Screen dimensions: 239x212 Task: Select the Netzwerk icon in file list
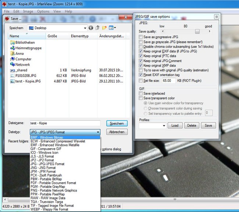(x=13, y=65)
